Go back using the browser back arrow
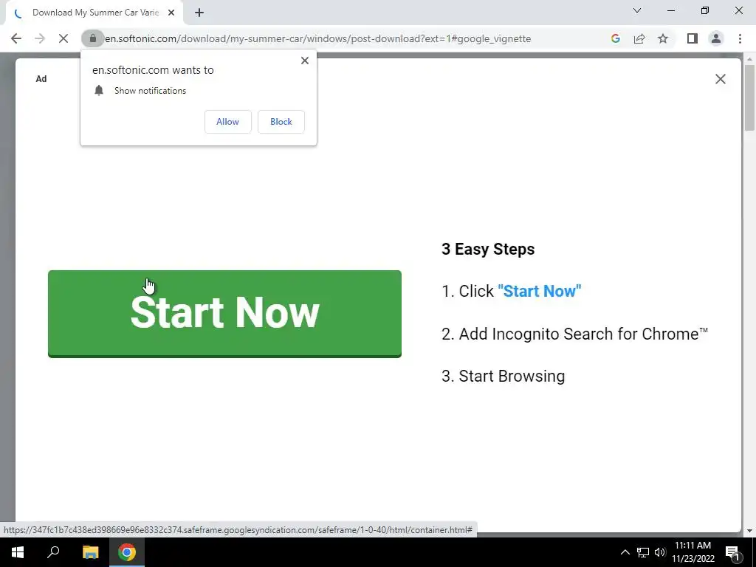 (x=16, y=38)
